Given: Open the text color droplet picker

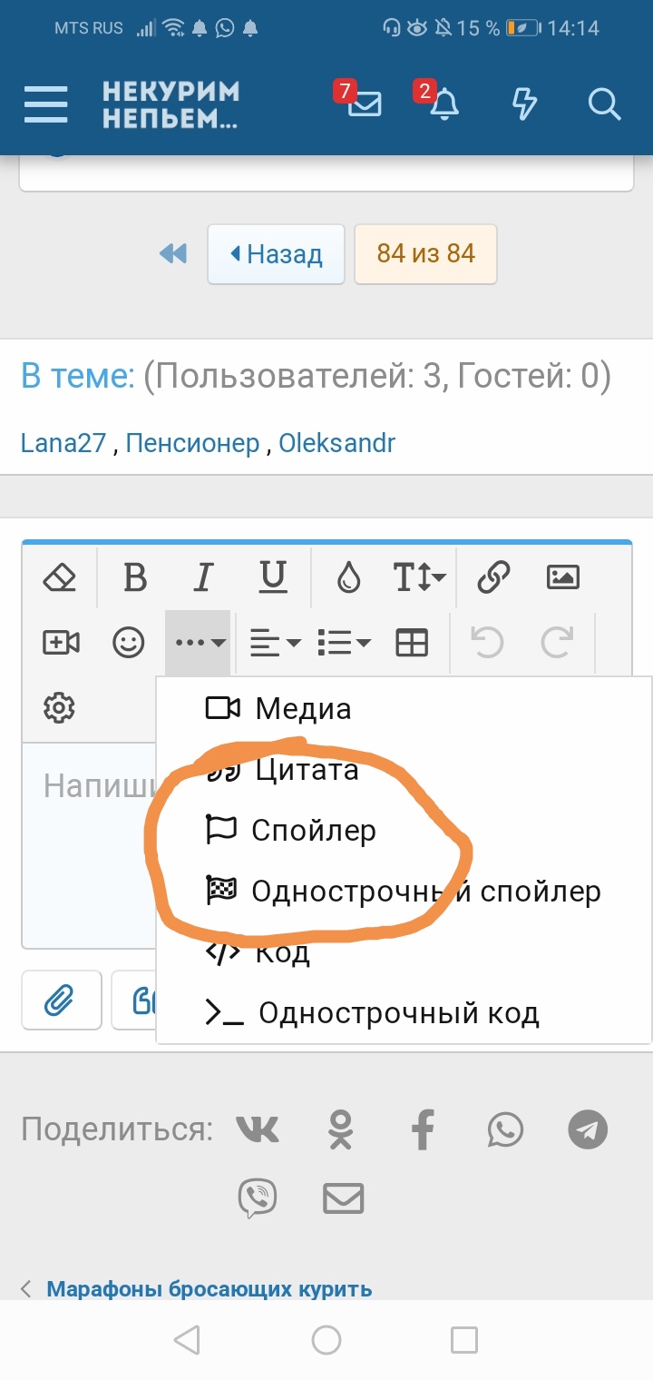Looking at the screenshot, I should [348, 577].
